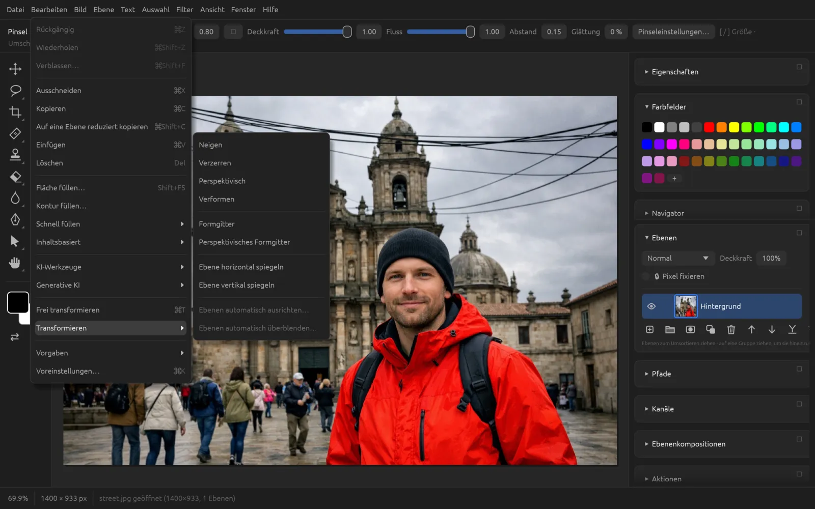This screenshot has height=509, width=815.
Task: Select the Hand tool
Action: (15, 263)
